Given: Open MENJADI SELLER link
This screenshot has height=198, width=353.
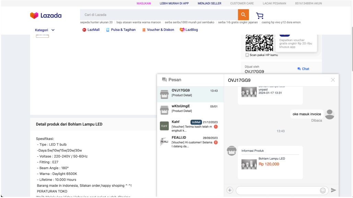Looking at the screenshot, I should pyautogui.click(x=209, y=3).
